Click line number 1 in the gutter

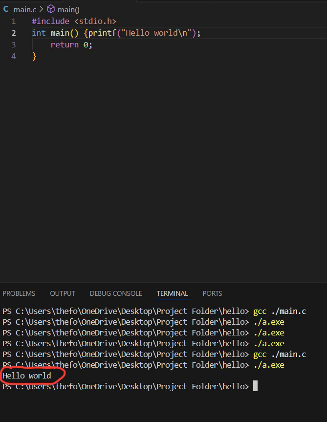pyautogui.click(x=14, y=22)
